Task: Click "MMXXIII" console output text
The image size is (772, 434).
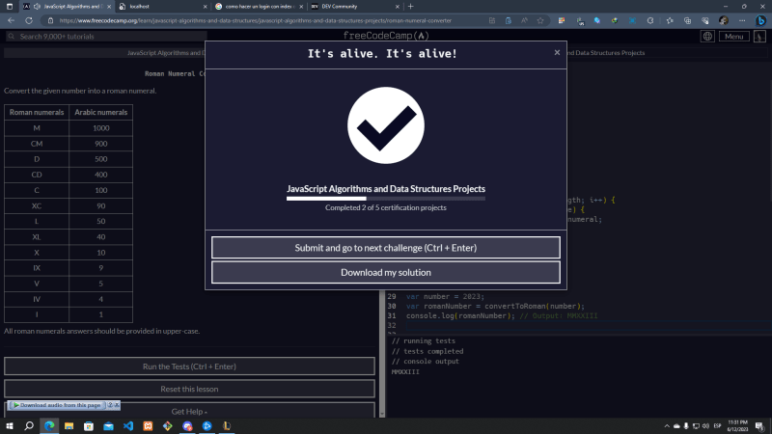Action: pos(405,372)
